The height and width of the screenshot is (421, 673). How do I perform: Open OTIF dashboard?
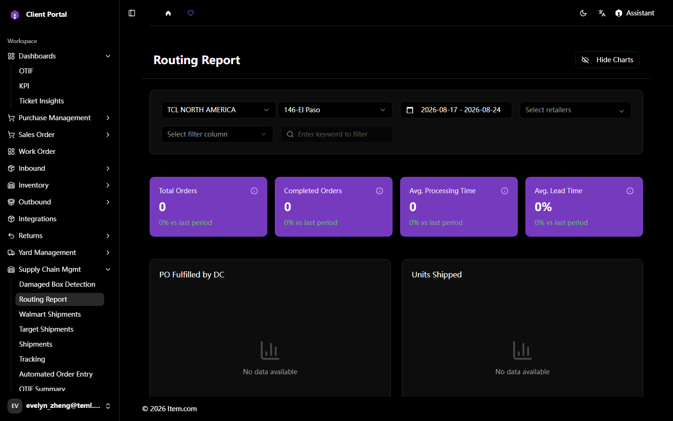point(26,71)
